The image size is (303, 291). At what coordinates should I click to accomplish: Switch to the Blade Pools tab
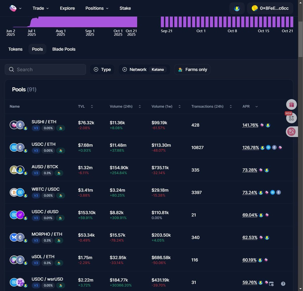[x=64, y=49]
